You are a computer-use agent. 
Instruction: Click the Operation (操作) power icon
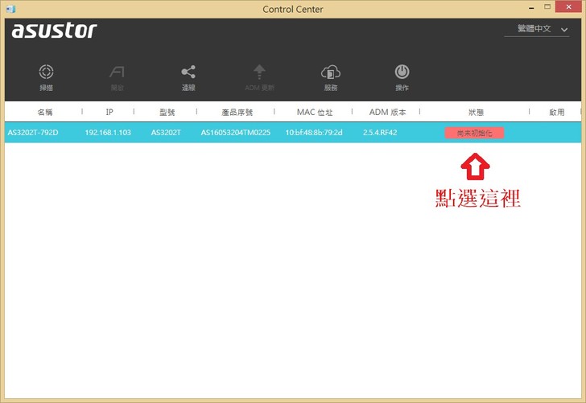click(402, 72)
